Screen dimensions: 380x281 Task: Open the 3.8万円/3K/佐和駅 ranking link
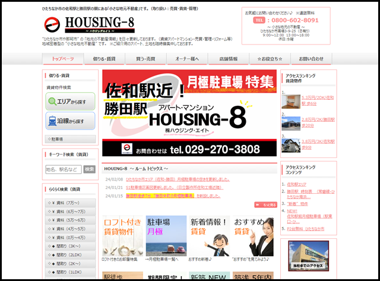point(318,144)
